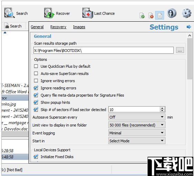Launch the Last Chance recovery icon
The width and height of the screenshot is (194, 176).
click(x=88, y=13)
